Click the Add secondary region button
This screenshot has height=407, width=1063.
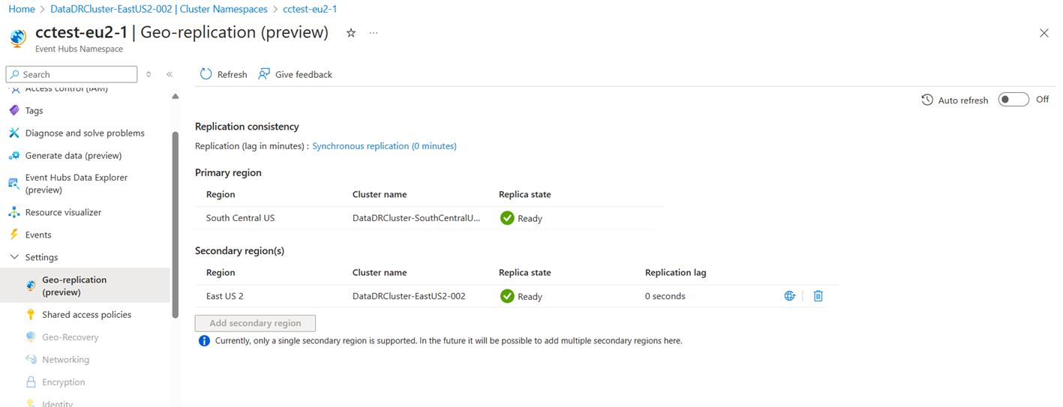[255, 323]
